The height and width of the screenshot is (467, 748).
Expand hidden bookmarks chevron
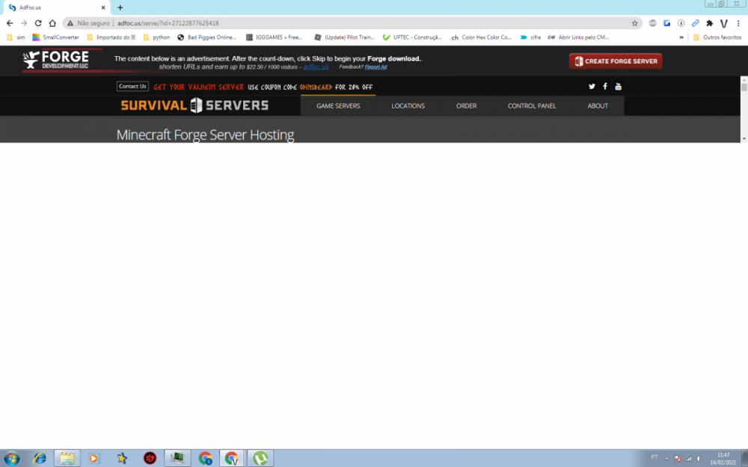point(681,37)
